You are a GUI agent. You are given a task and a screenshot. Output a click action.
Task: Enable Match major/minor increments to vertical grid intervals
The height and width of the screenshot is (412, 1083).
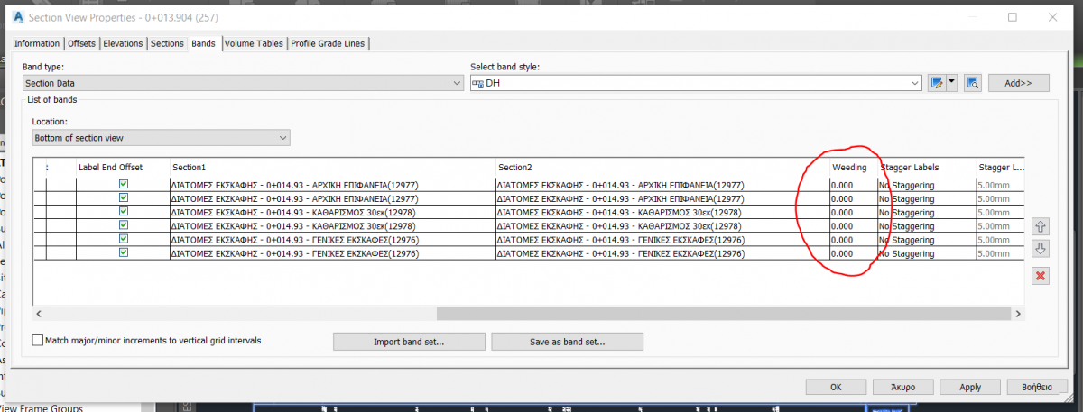pyautogui.click(x=38, y=341)
